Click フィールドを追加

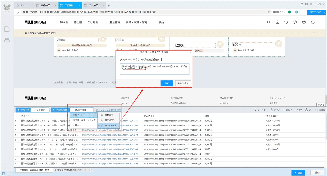point(315,110)
